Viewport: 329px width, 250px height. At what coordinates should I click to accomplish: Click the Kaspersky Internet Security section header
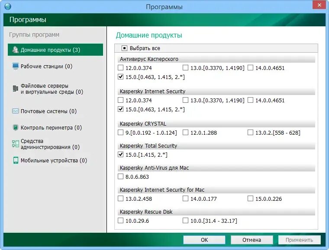[x=216, y=92]
